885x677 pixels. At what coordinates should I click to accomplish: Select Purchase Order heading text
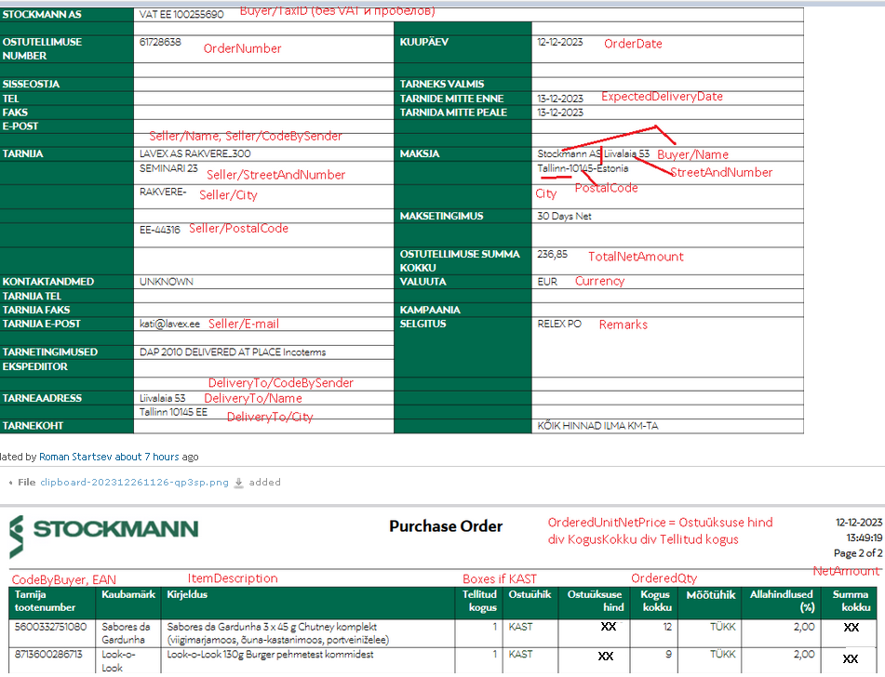tap(446, 526)
